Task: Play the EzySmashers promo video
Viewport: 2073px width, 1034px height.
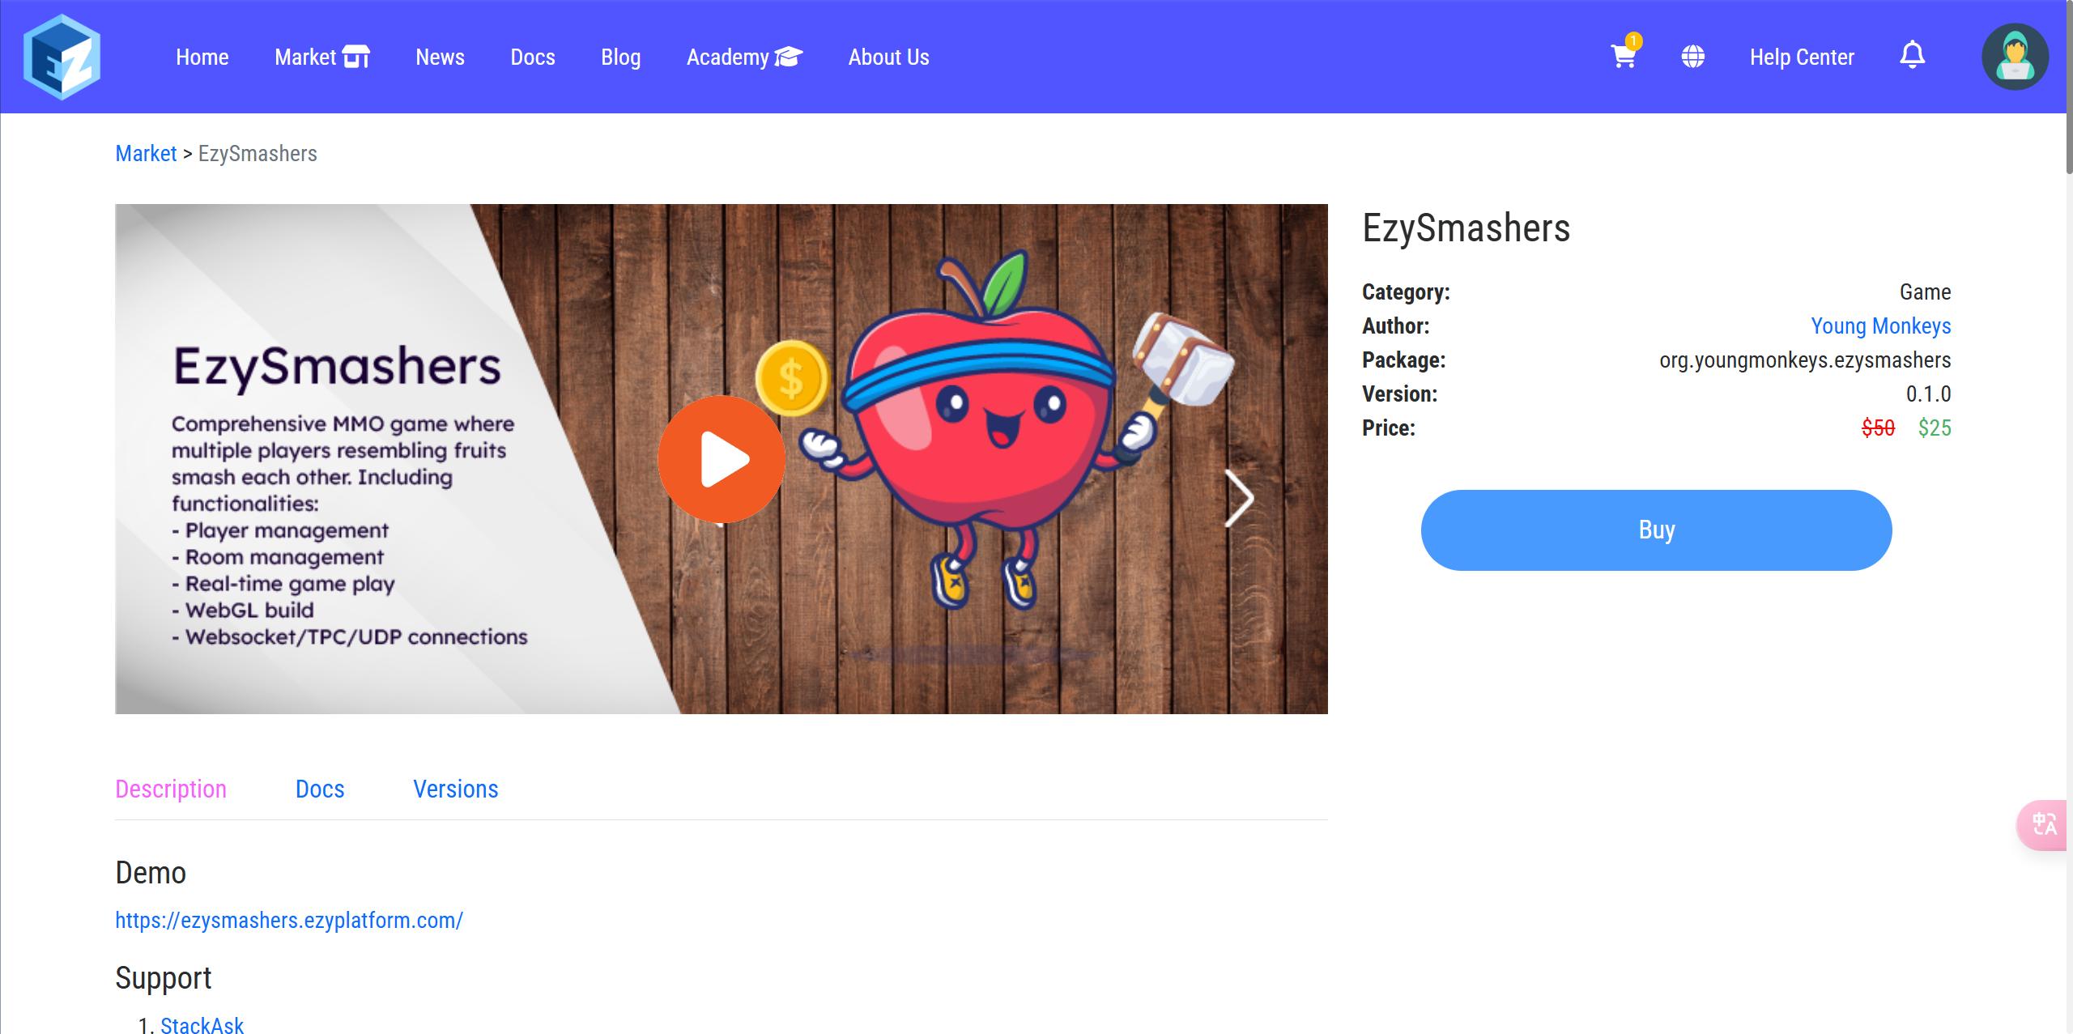Action: pos(722,459)
